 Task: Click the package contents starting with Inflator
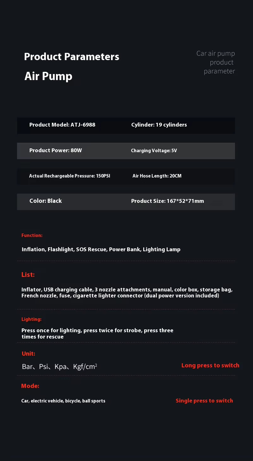(127, 293)
